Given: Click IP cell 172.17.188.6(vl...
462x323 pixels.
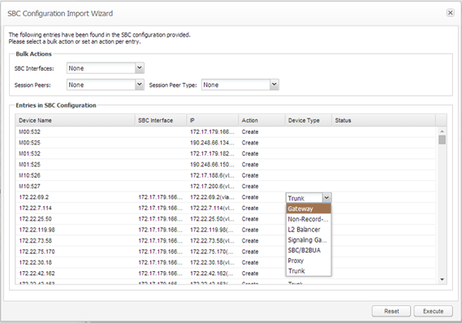Looking at the screenshot, I should 212,175.
